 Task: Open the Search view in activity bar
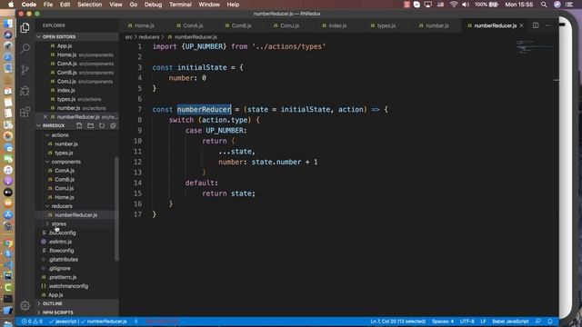click(x=25, y=48)
